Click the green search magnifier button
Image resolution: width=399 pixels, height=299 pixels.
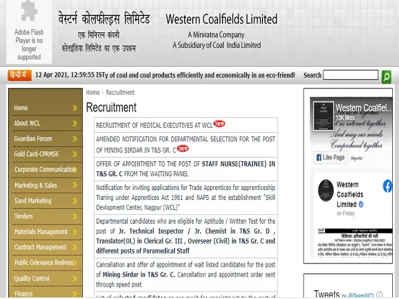(387, 77)
